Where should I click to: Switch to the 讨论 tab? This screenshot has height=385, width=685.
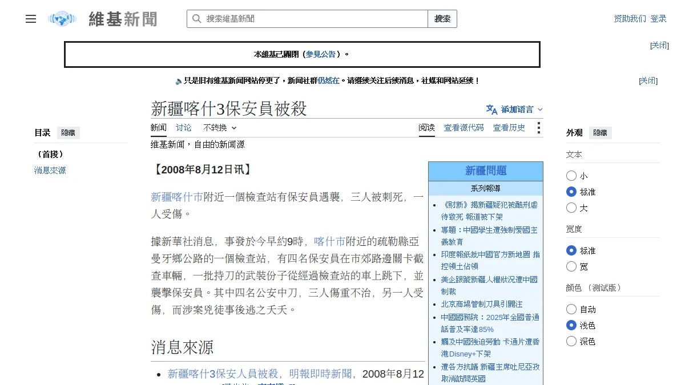[x=184, y=128]
